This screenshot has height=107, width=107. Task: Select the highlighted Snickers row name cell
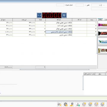tap(59, 32)
